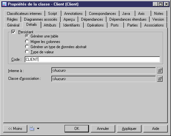Switch to the Attributs tab

(50, 25)
